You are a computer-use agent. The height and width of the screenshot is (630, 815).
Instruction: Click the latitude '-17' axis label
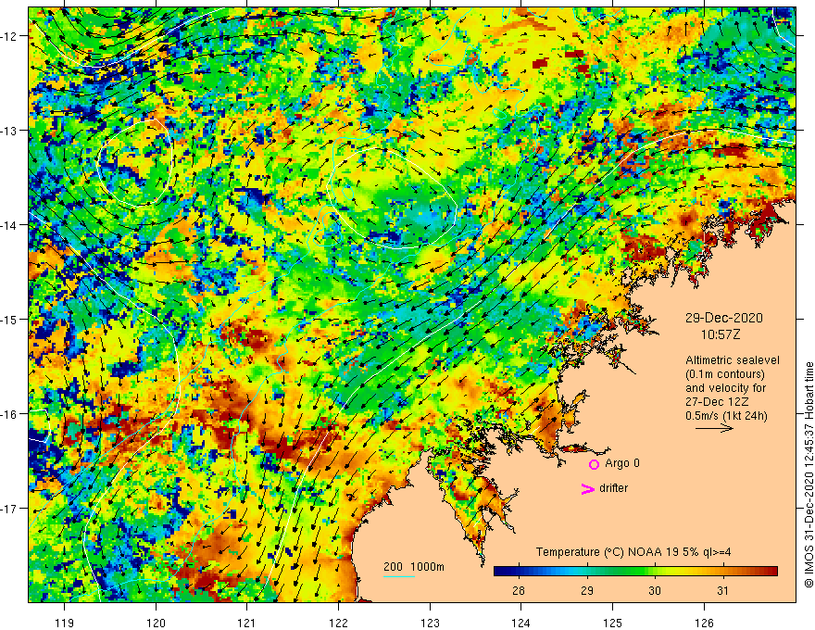[x=10, y=509]
